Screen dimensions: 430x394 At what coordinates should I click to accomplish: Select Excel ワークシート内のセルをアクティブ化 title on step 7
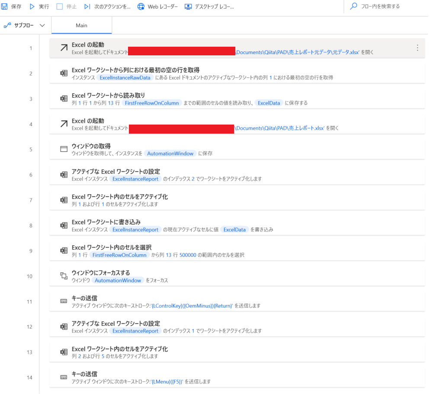pos(119,197)
